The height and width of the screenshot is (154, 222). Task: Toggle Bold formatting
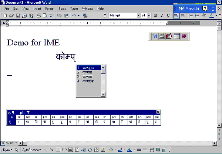pos(155,16)
